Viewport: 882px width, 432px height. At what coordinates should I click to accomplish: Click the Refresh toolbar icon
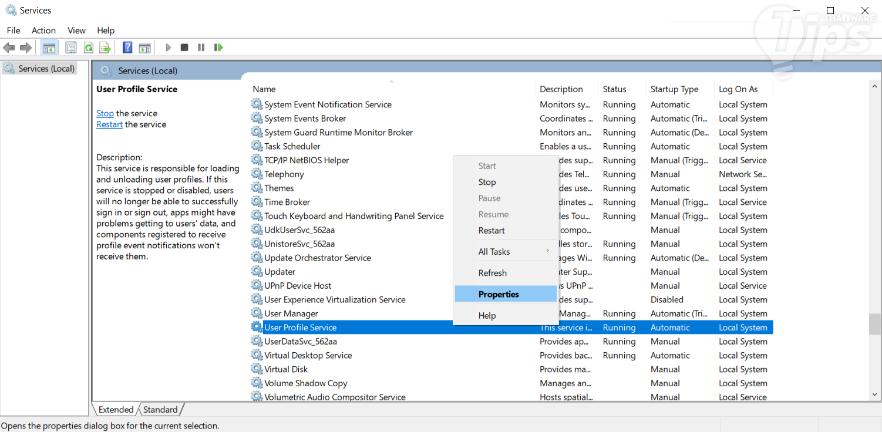[88, 48]
